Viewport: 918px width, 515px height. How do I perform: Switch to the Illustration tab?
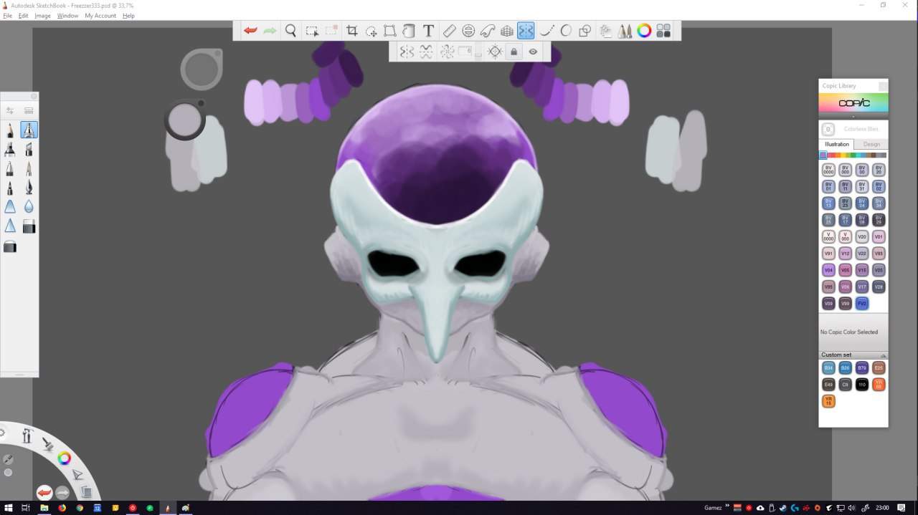(x=837, y=144)
